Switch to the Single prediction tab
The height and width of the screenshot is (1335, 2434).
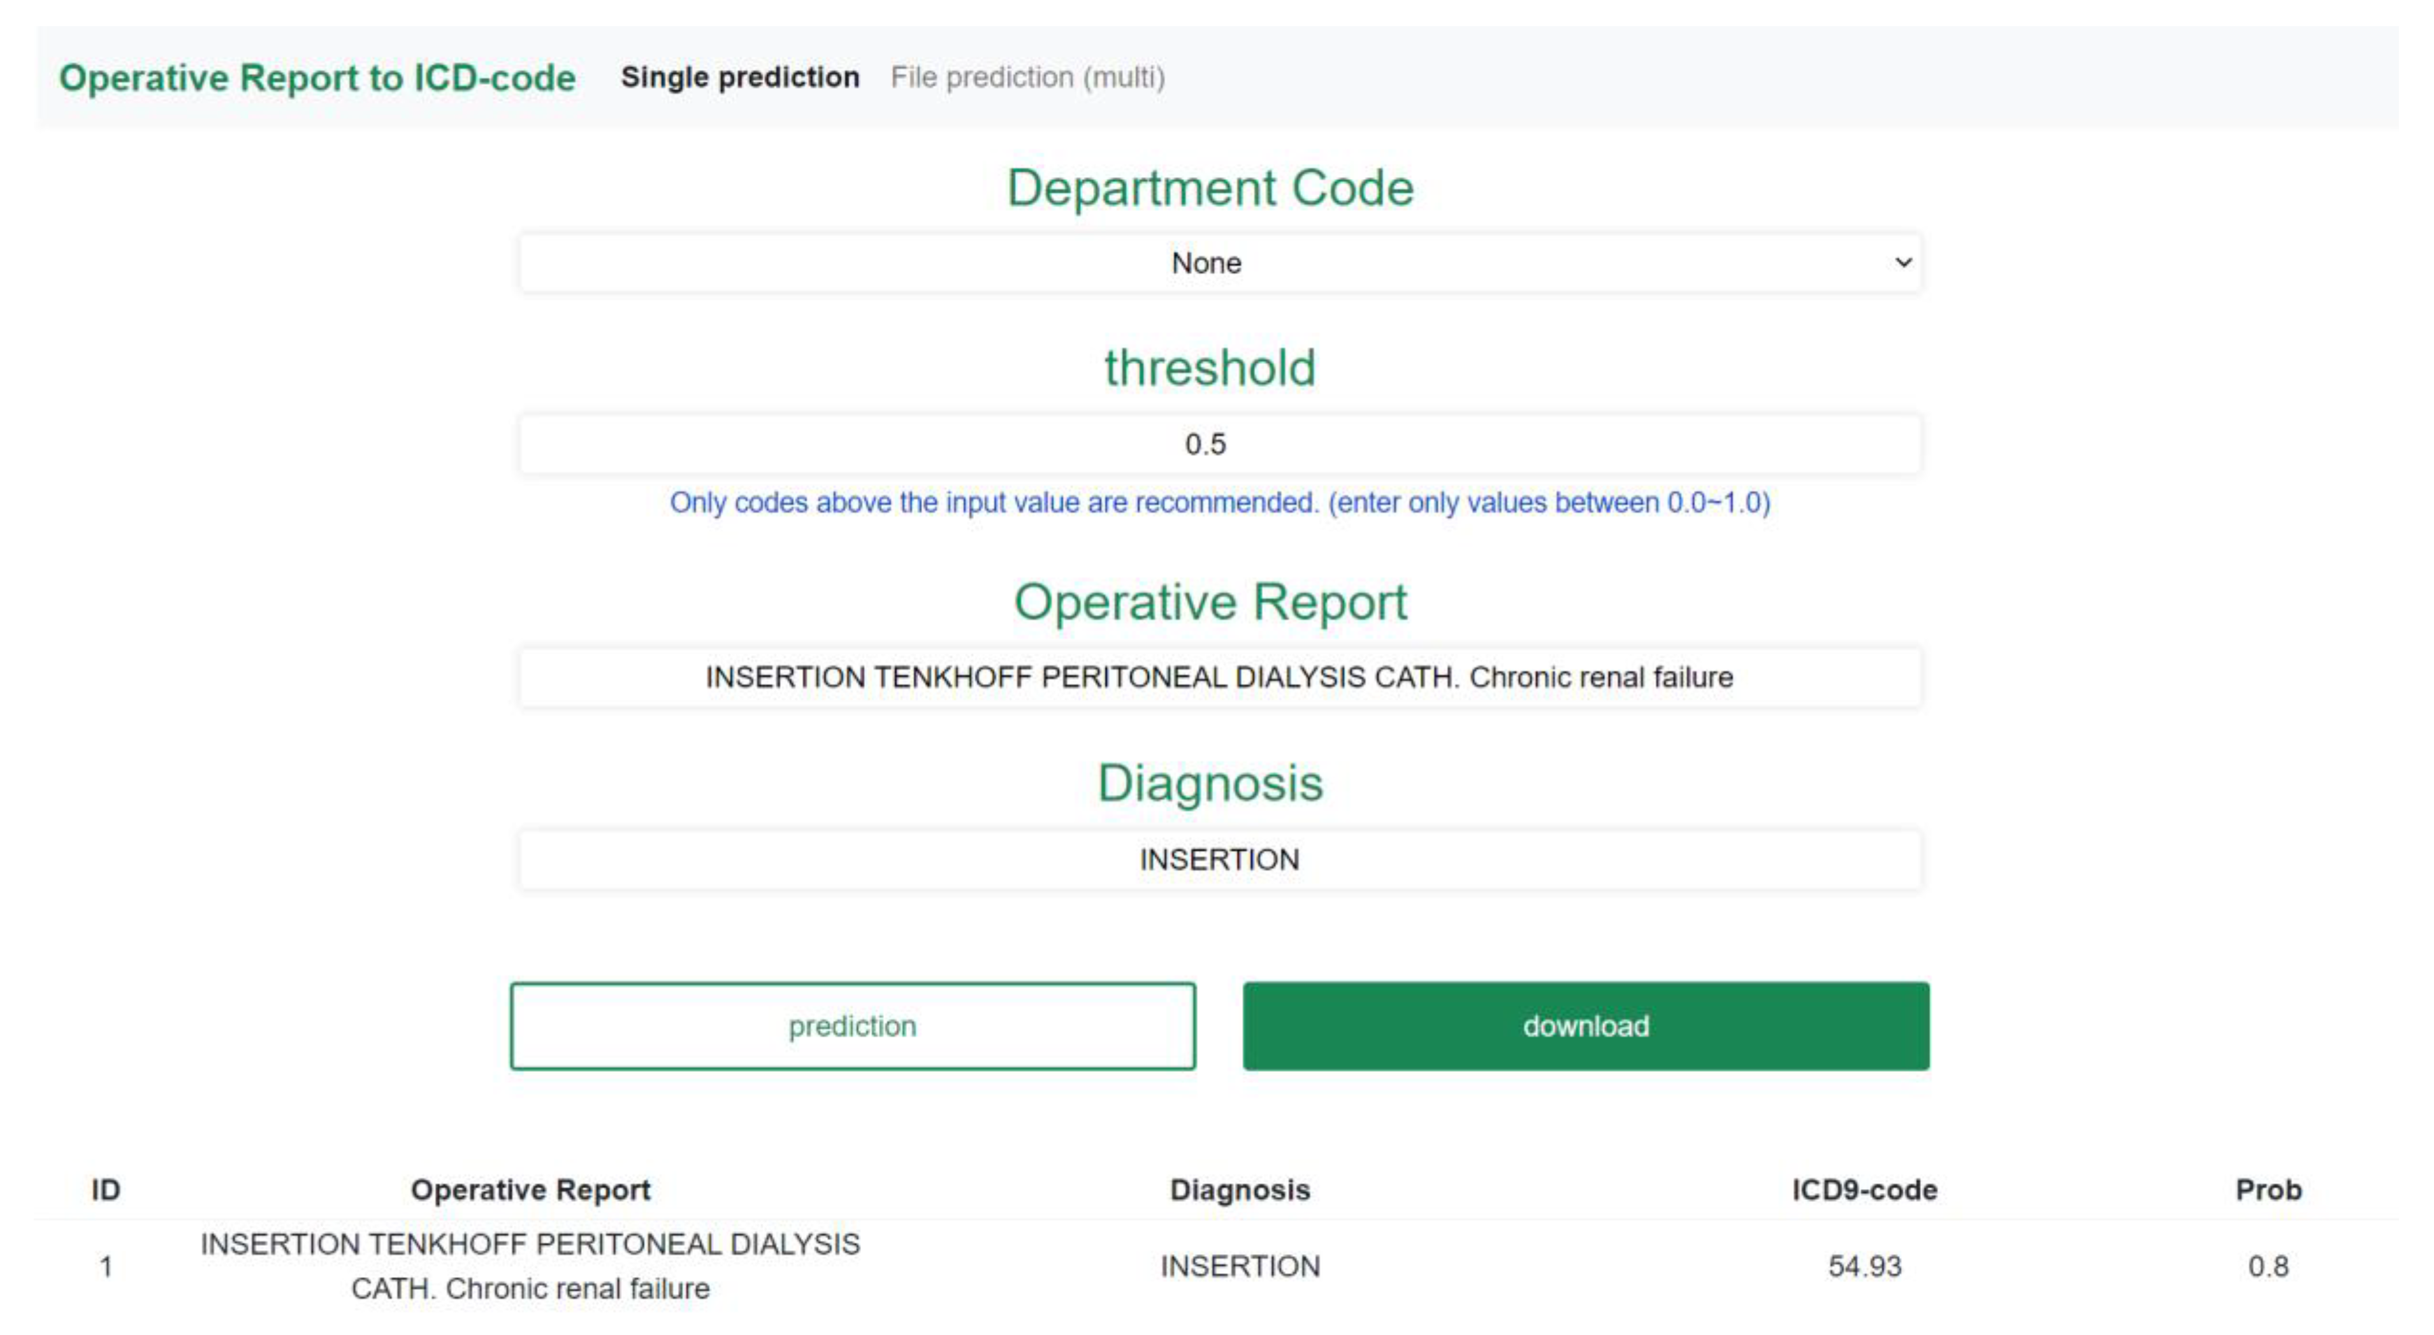[x=739, y=78]
